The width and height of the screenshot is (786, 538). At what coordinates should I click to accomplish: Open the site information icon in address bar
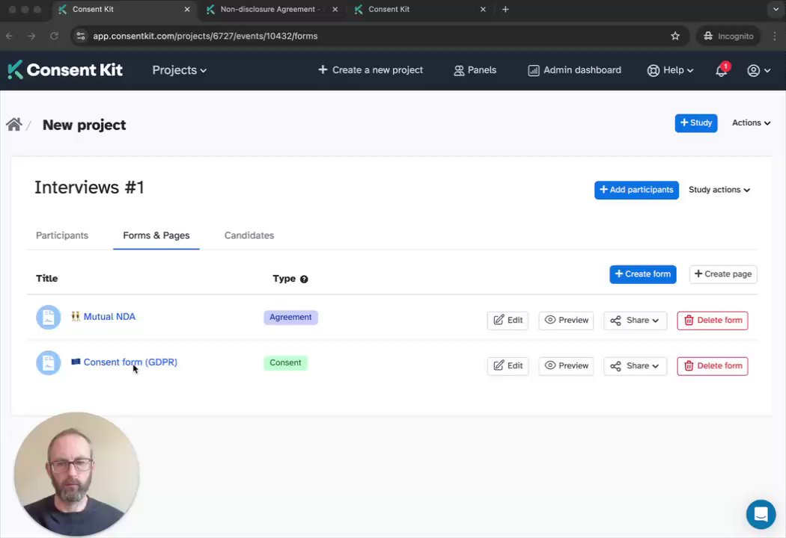coord(81,36)
